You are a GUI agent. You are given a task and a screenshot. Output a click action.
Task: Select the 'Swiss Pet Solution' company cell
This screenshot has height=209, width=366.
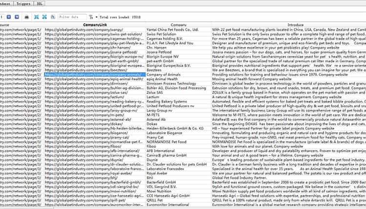click(x=179, y=34)
